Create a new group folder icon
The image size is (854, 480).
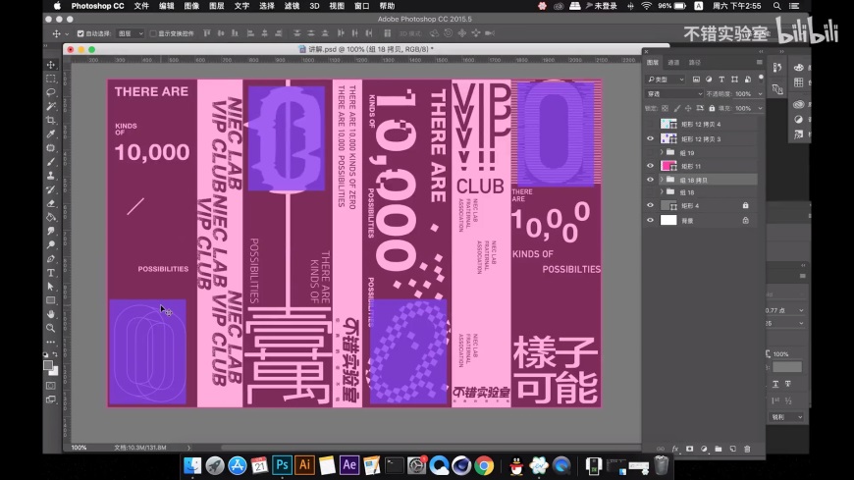coord(719,449)
